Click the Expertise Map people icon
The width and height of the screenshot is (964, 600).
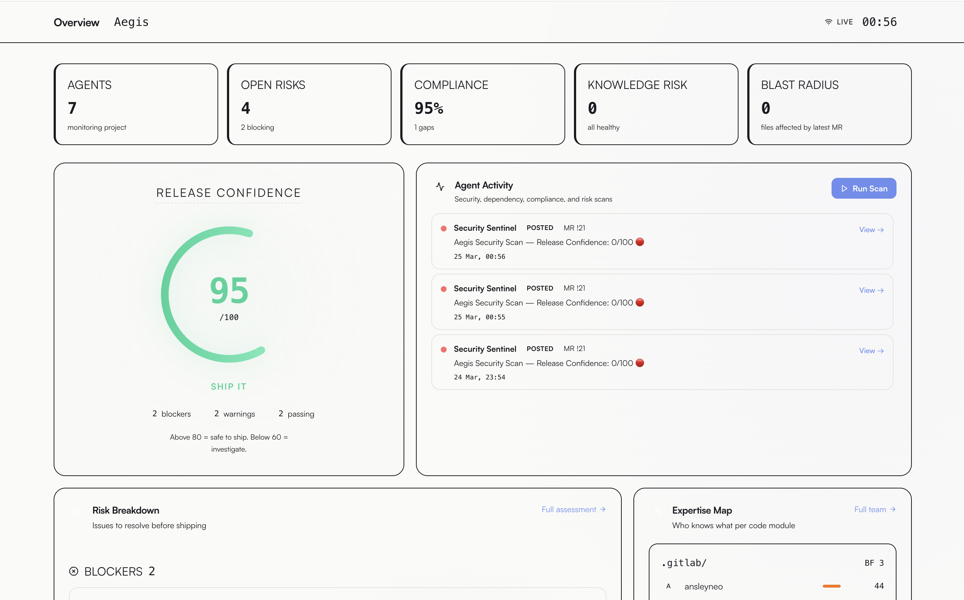click(x=658, y=511)
